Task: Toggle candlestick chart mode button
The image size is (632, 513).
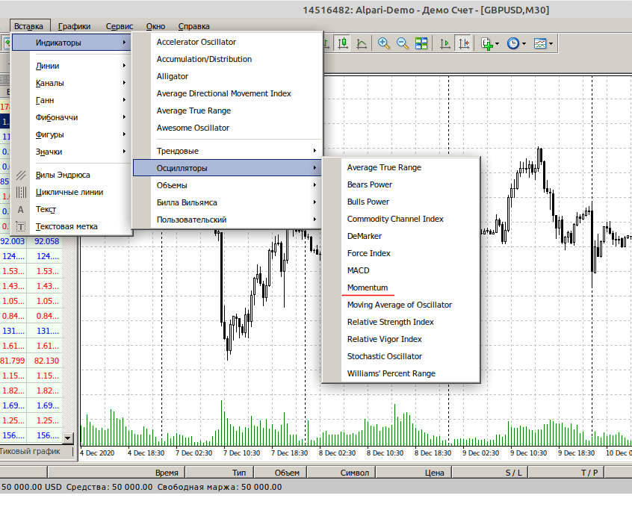Action: [343, 43]
